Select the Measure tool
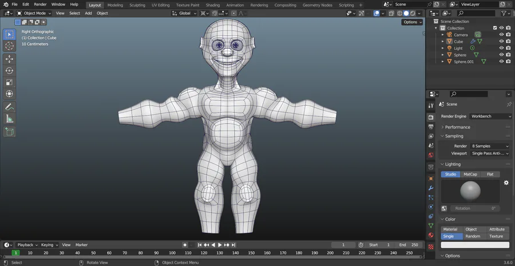 [x=9, y=119]
